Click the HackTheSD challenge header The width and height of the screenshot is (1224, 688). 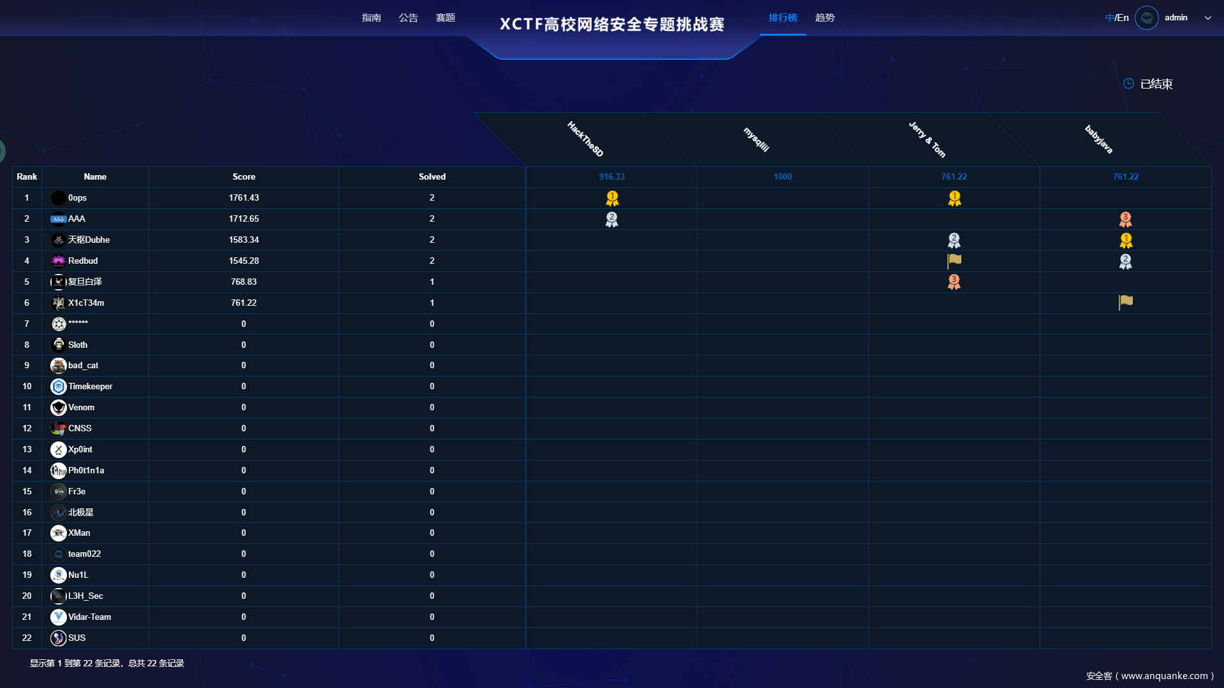point(585,139)
